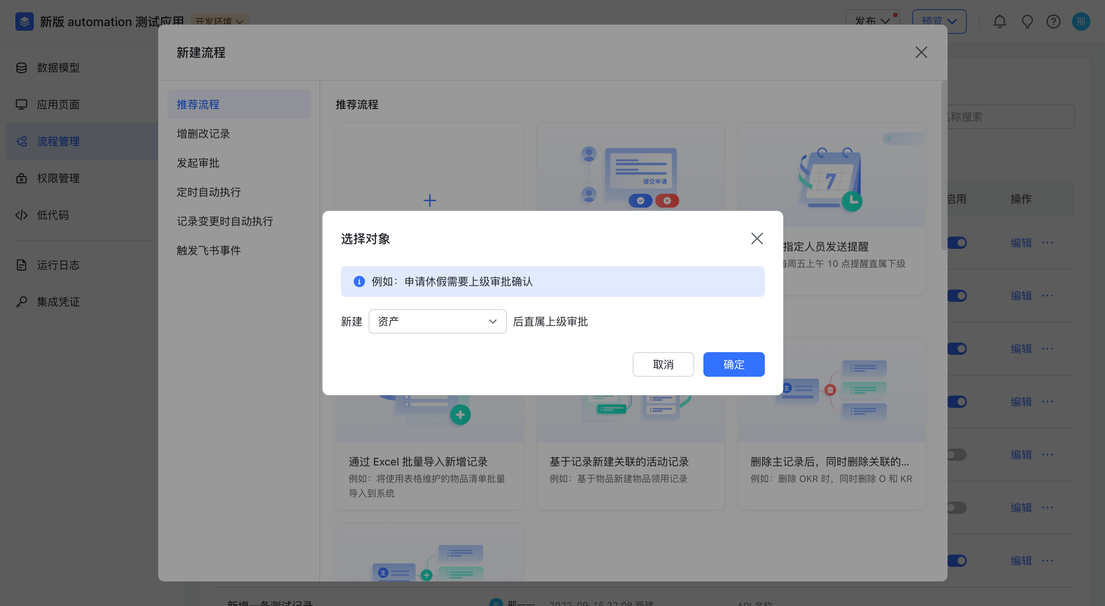Open the 预览 dropdown
Viewport: 1105px width, 606px height.
pyautogui.click(x=939, y=21)
